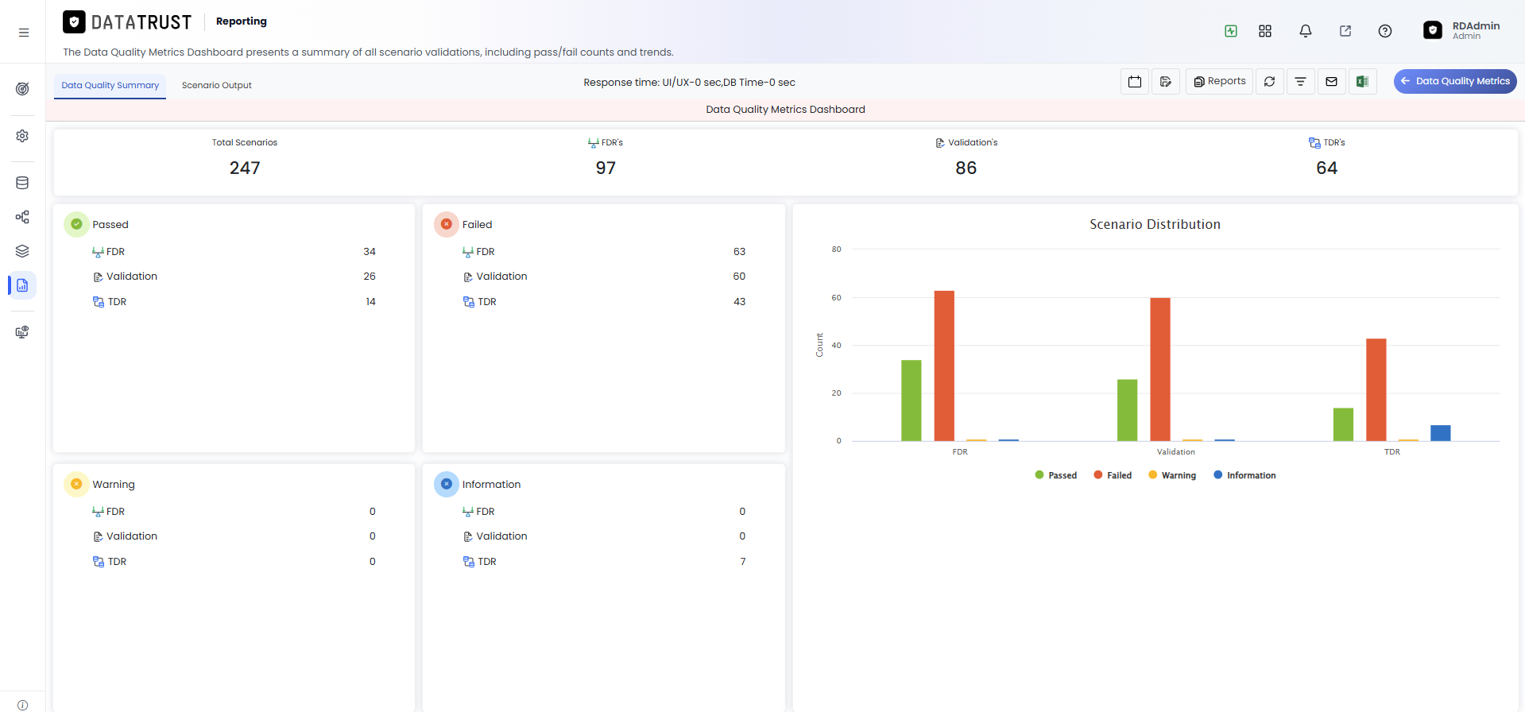Image resolution: width=1525 pixels, height=712 pixels.
Task: Click the DataTrust shield logo
Action: pyautogui.click(x=74, y=22)
